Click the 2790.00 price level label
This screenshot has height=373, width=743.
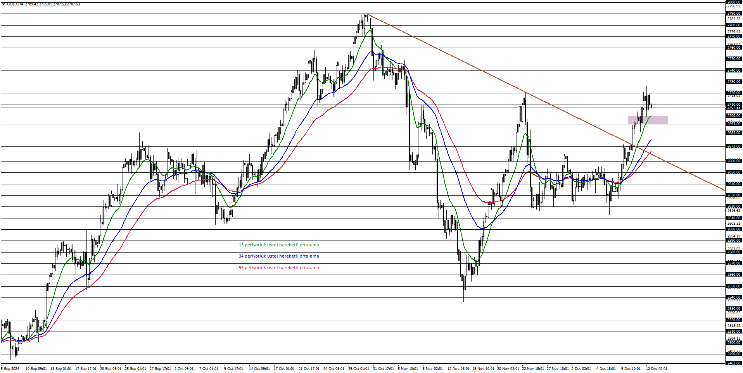(734, 14)
